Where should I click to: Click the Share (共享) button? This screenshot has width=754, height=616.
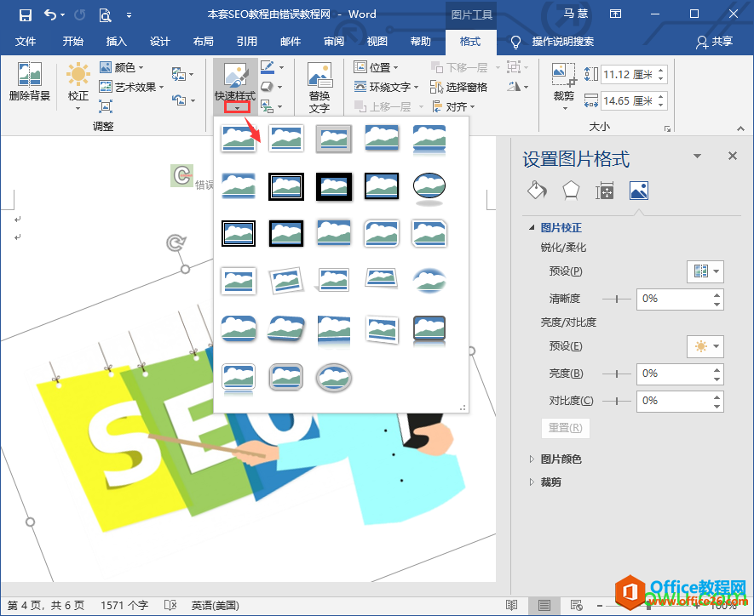(714, 42)
